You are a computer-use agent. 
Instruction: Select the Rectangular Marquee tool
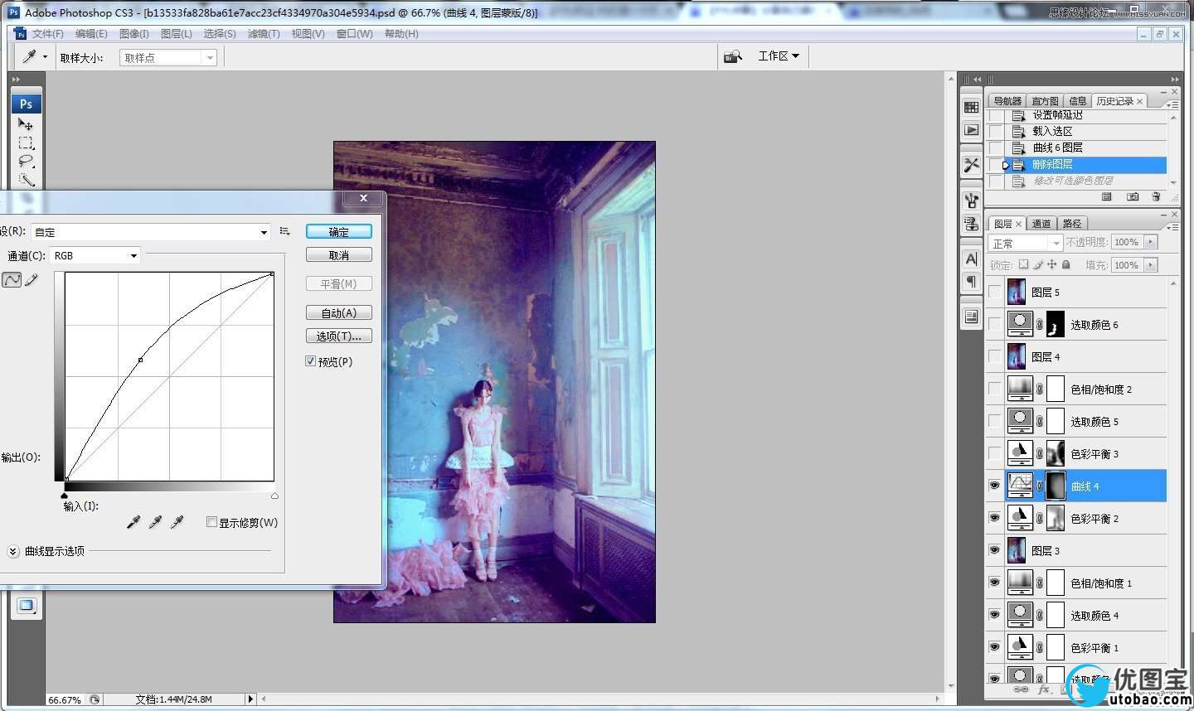point(26,143)
